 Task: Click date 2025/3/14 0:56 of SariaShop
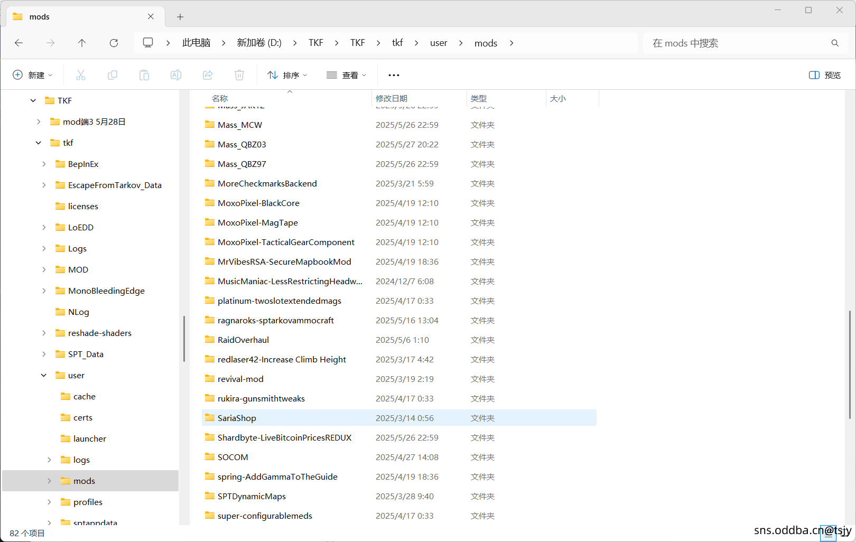405,418
